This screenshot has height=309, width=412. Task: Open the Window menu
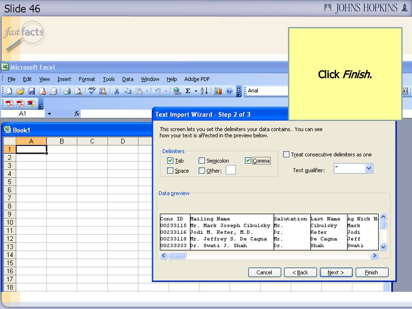click(x=150, y=79)
